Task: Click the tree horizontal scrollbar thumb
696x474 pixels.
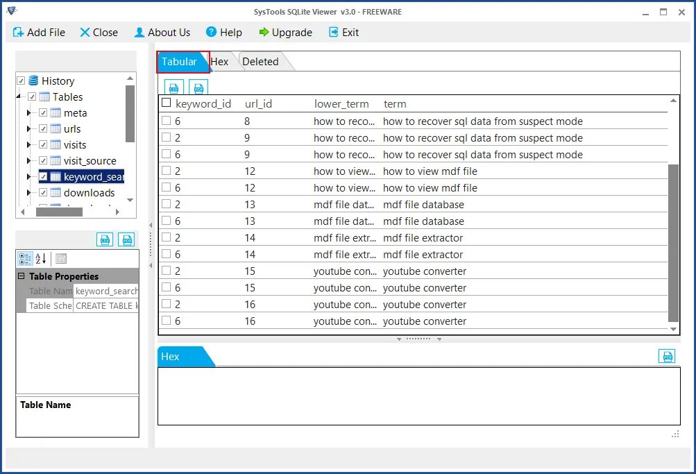Action: [59, 212]
